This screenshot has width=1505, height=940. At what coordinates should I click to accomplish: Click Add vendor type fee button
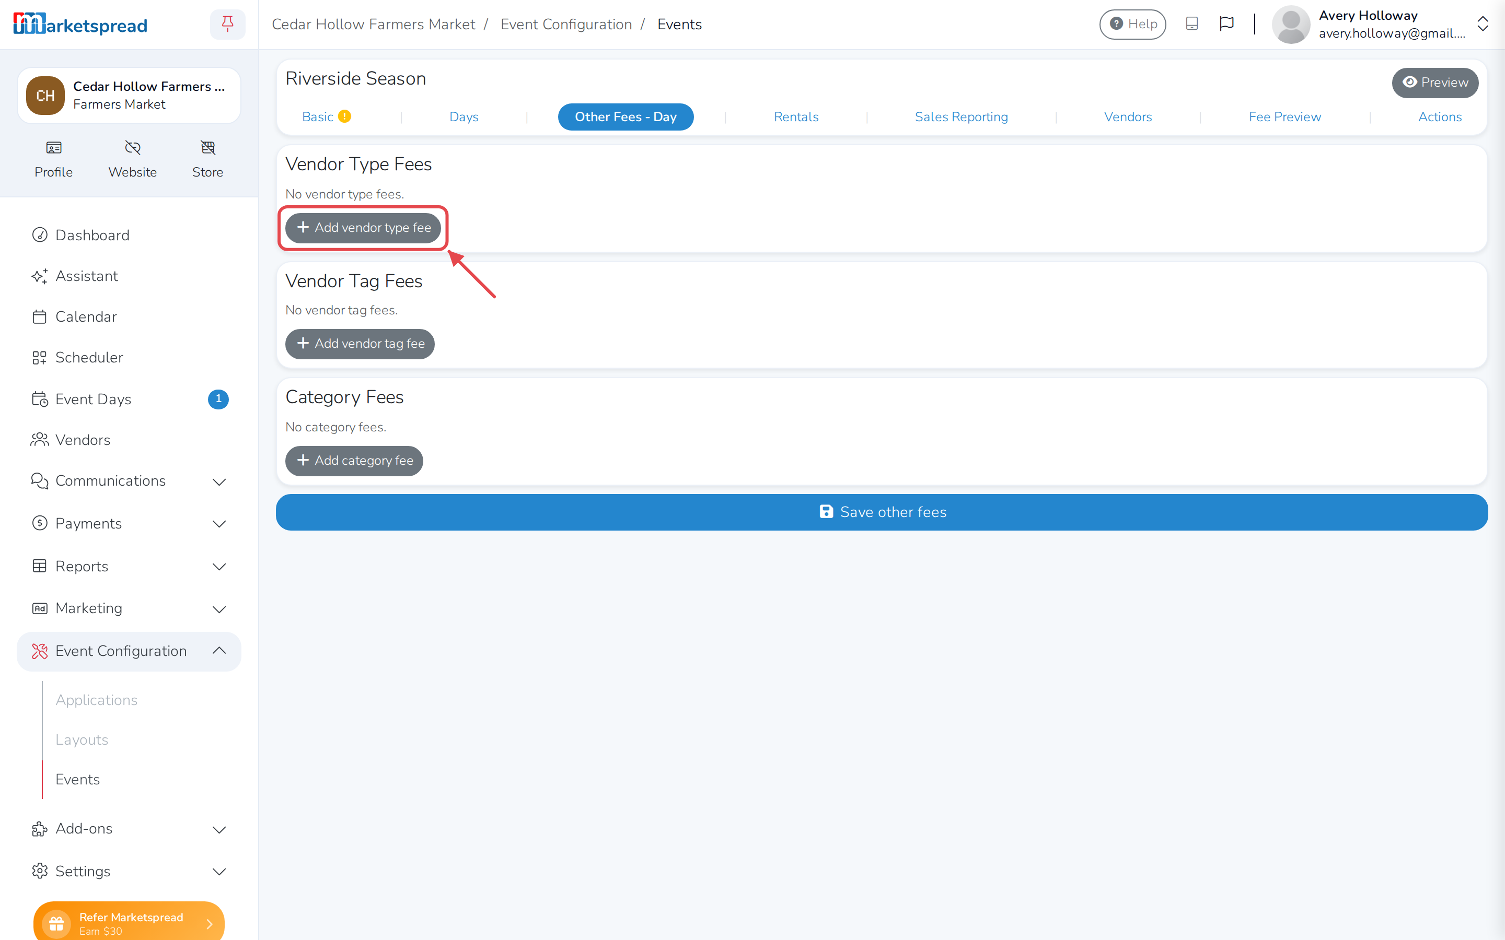coord(363,228)
